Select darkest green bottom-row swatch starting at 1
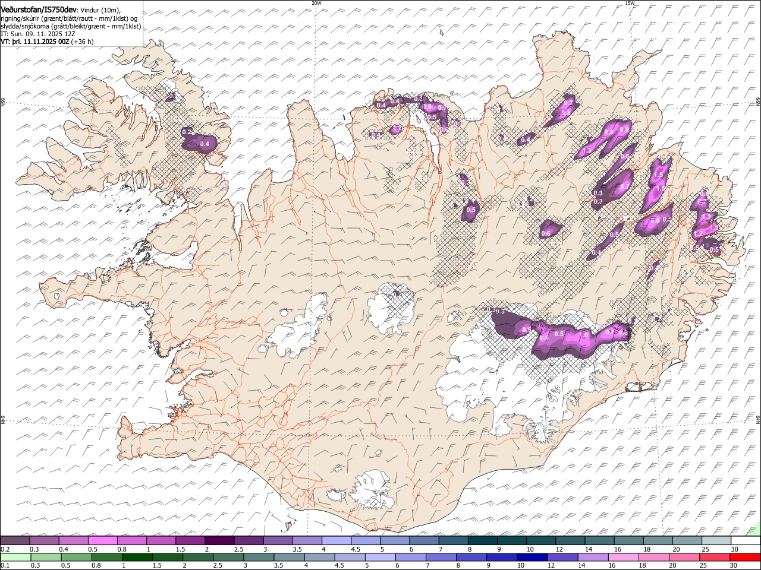 tap(137, 557)
